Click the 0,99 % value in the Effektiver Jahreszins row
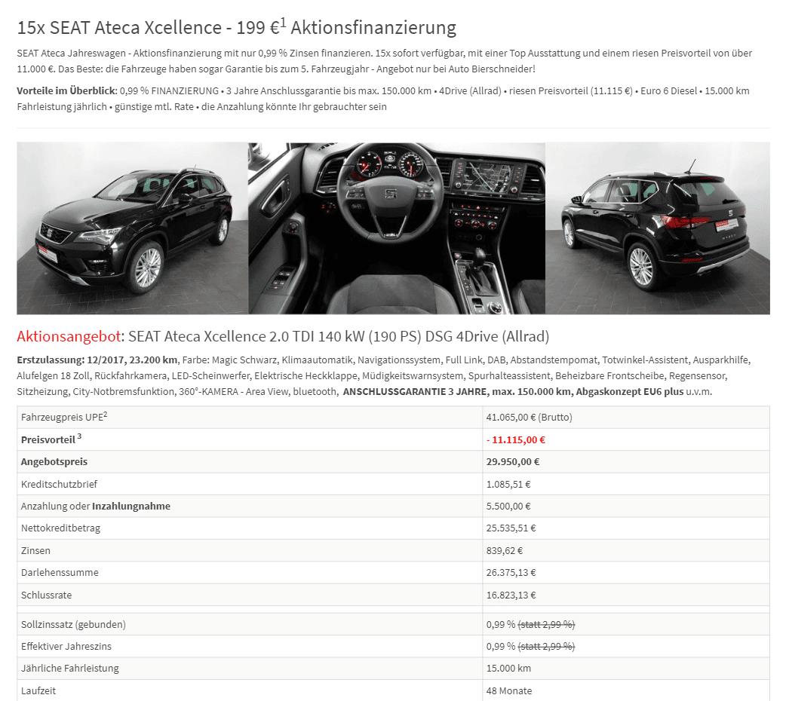The width and height of the screenshot is (789, 701). pyautogui.click(x=501, y=646)
